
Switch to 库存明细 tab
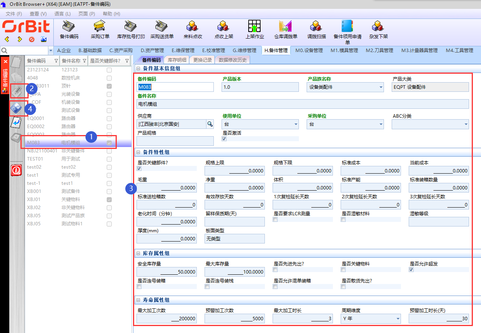(x=177, y=60)
